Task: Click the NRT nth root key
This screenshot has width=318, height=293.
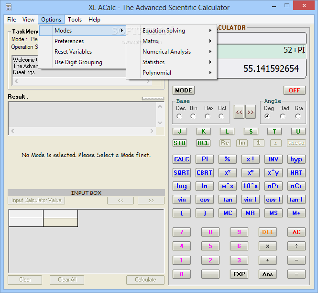Action: (296, 172)
